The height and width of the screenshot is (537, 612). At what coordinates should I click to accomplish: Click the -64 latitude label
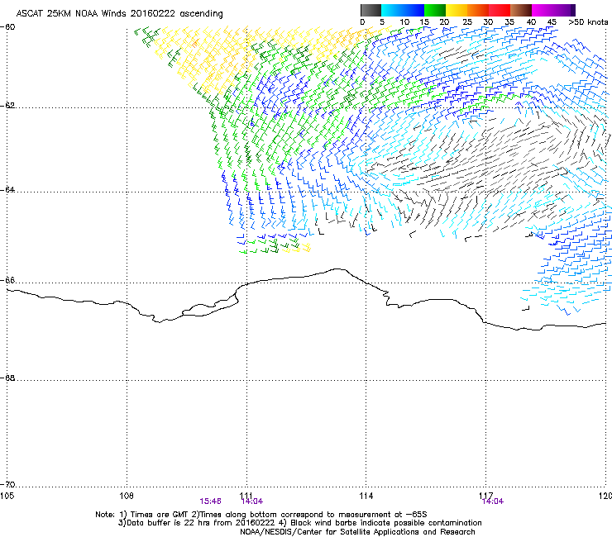8,190
